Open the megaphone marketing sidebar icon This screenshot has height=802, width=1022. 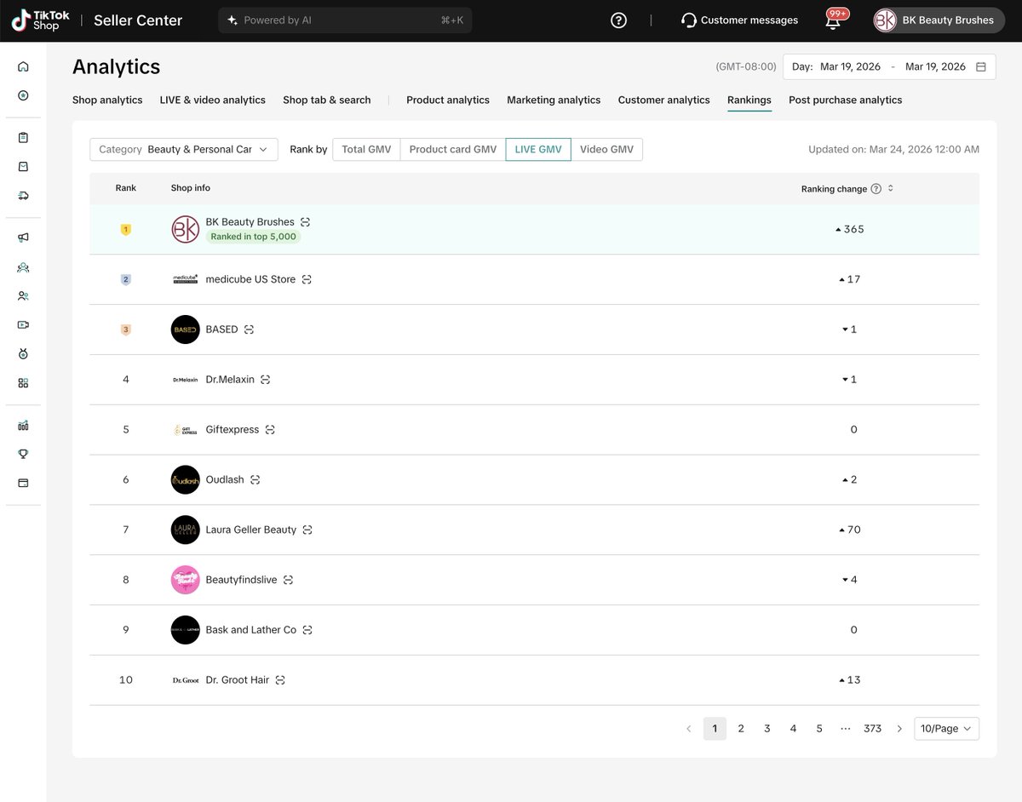click(23, 238)
